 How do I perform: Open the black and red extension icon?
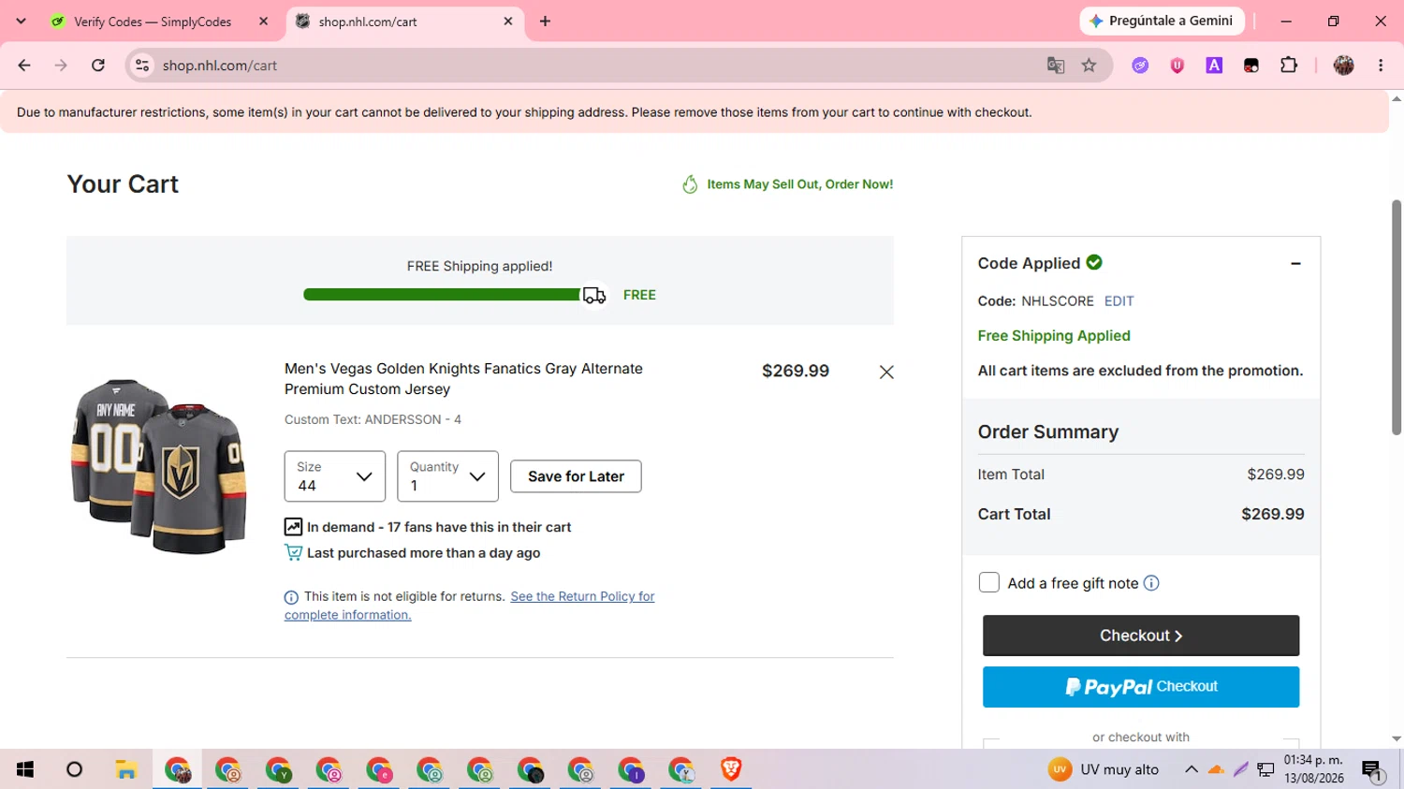[1251, 66]
